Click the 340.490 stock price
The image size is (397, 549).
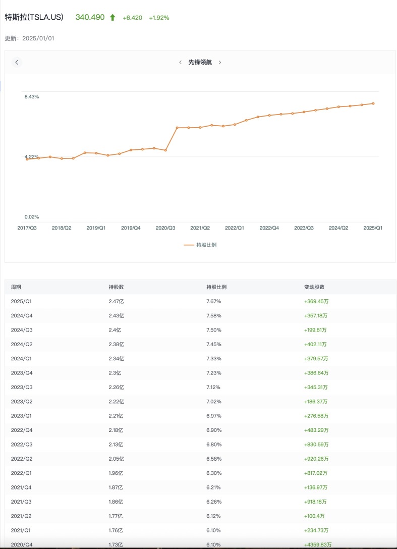tap(90, 18)
